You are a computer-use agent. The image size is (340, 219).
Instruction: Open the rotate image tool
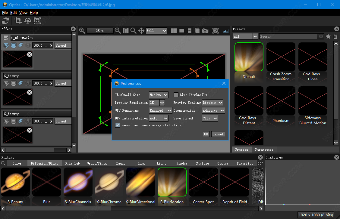point(27,21)
